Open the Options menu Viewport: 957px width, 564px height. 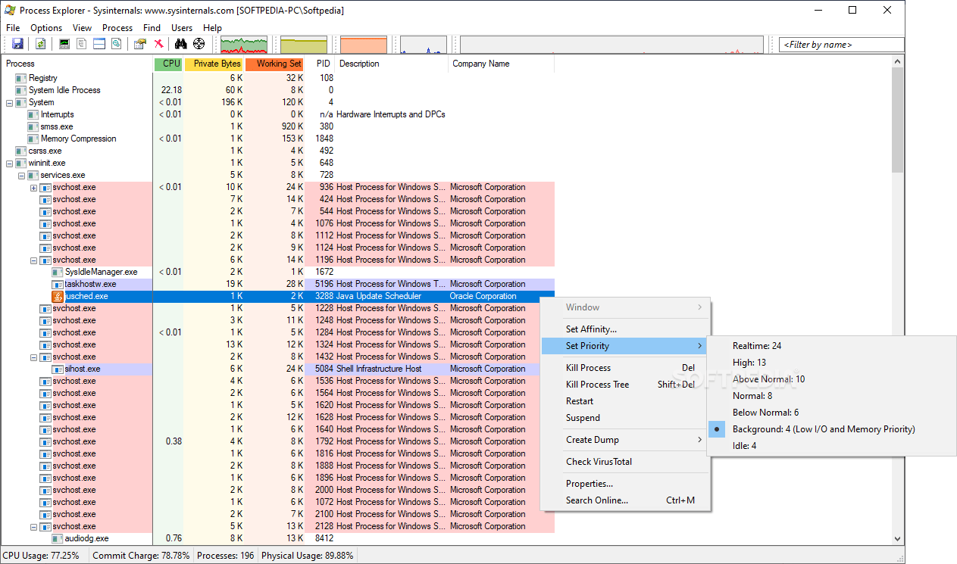[45, 27]
